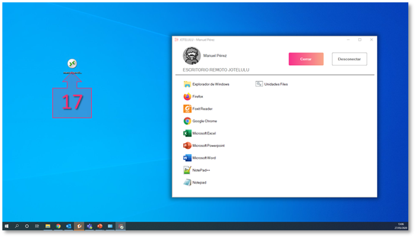This screenshot has width=416, height=238.
Task: Click the Jotelulu logo in title bar
Action: 176,40
